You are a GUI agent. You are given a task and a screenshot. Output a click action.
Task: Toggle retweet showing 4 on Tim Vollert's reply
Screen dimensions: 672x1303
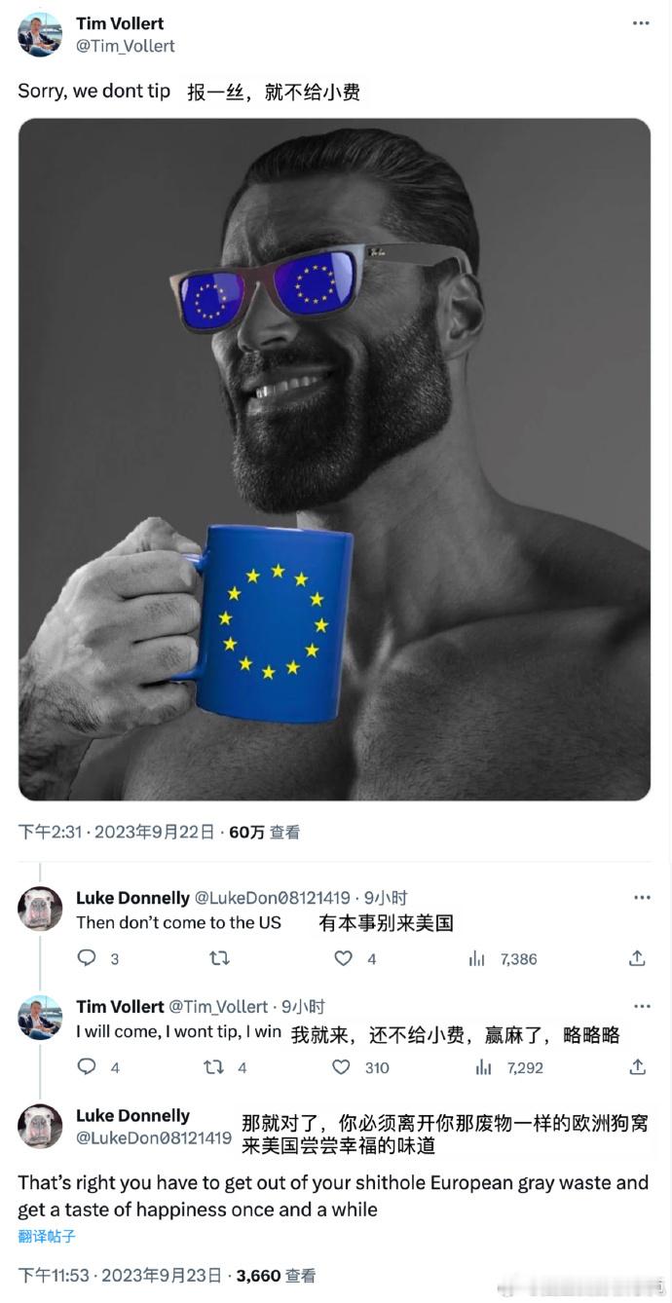[x=213, y=1067]
